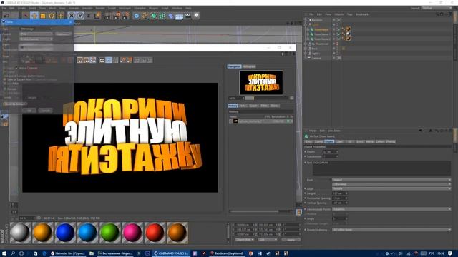Click white material tag on second MoText row
The height and width of the screenshot is (257, 458).
[x=349, y=34]
